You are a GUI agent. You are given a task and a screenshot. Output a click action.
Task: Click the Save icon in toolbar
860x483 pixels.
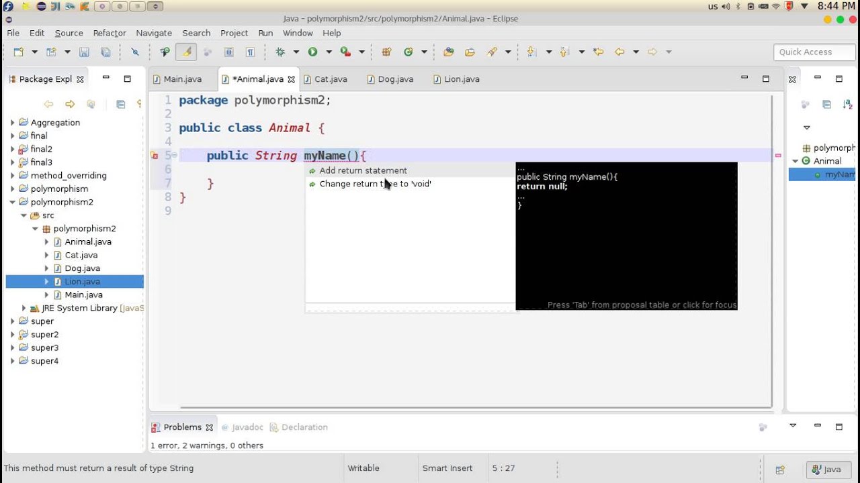[x=84, y=52]
